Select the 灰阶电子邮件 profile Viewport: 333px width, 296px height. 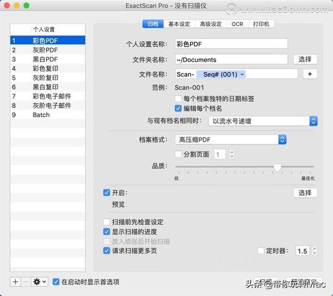tap(48, 105)
